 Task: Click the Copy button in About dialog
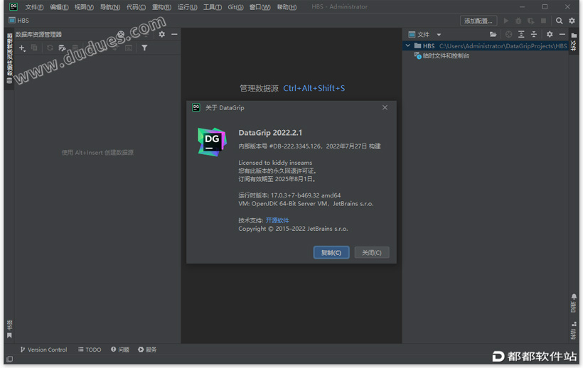click(x=331, y=252)
